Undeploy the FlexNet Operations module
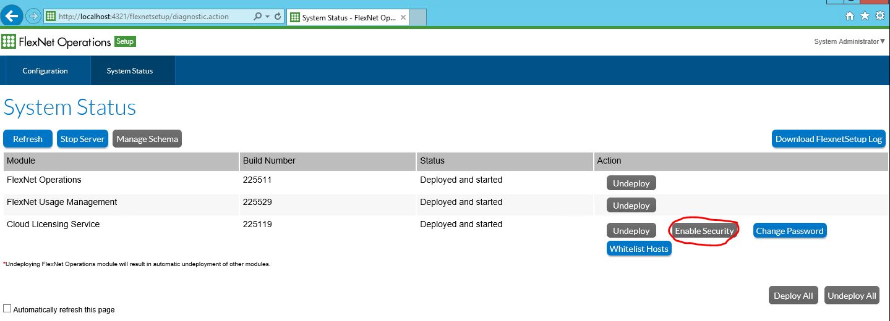Viewport: 890px width, 321px height. point(631,183)
